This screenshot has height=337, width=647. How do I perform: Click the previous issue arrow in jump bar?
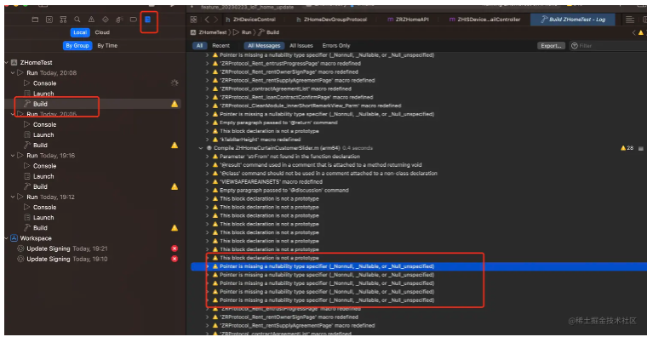633,32
